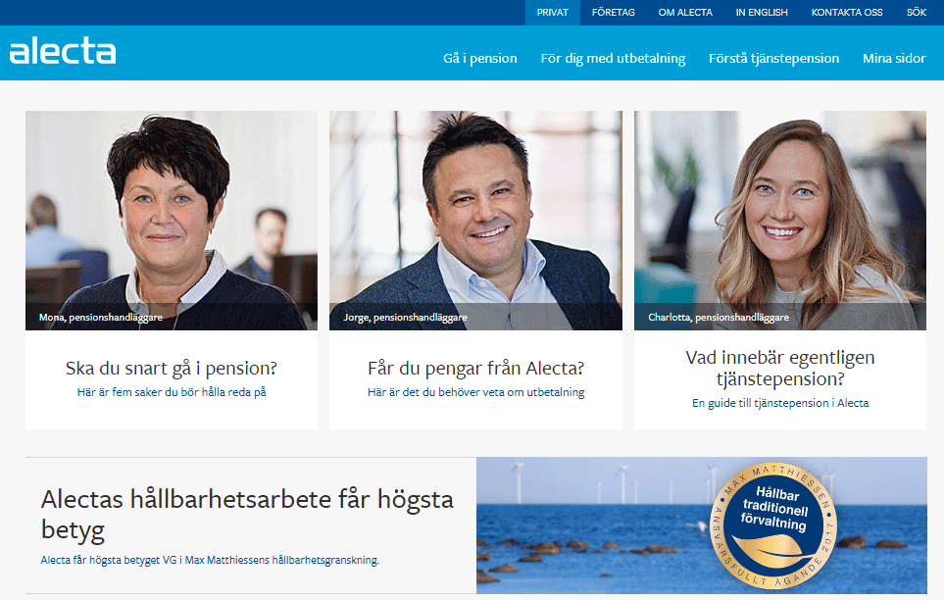Click Mona pensionshandläggare photo
The image size is (944, 600).
click(x=172, y=221)
